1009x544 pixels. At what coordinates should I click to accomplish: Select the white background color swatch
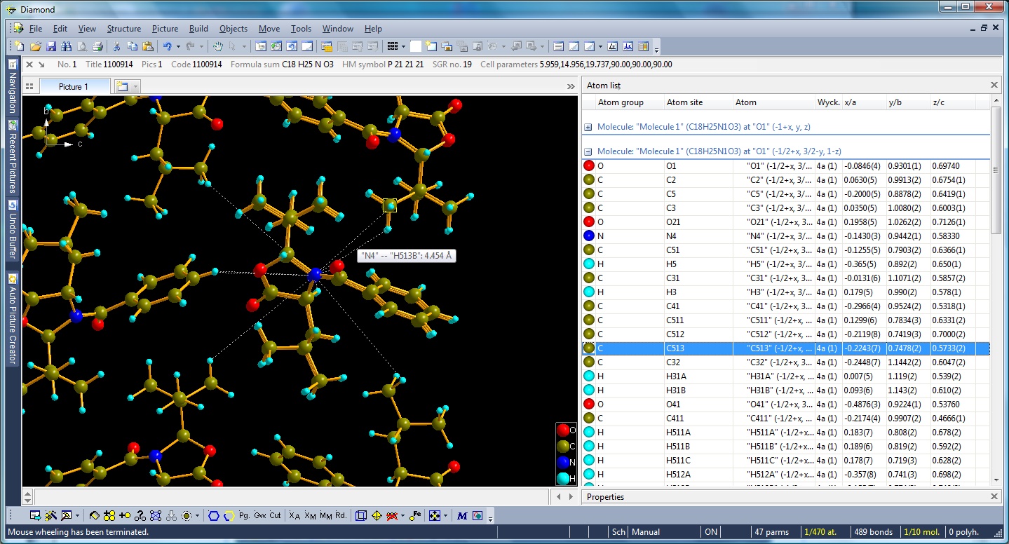coord(415,46)
